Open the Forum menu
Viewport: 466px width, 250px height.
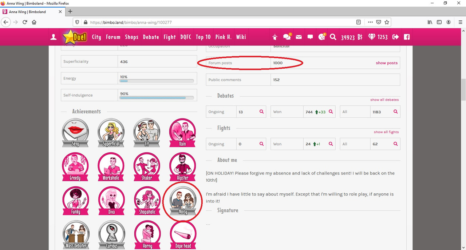pyautogui.click(x=113, y=37)
